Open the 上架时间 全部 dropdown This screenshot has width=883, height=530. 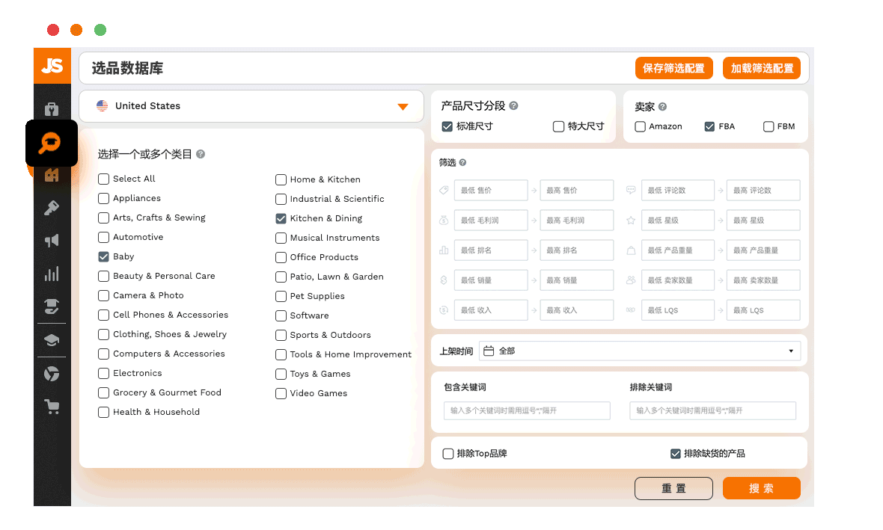[x=640, y=351]
